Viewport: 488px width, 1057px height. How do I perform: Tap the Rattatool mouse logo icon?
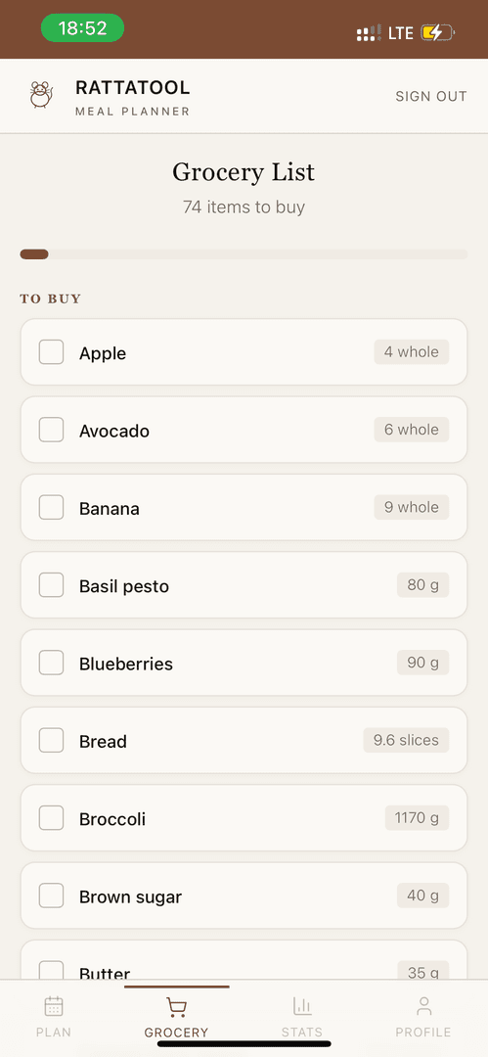pyautogui.click(x=41, y=95)
